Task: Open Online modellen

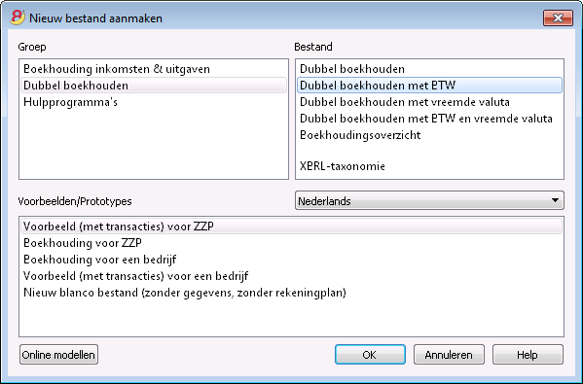Action: click(58, 355)
